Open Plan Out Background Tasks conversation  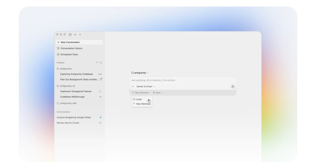(x=79, y=79)
